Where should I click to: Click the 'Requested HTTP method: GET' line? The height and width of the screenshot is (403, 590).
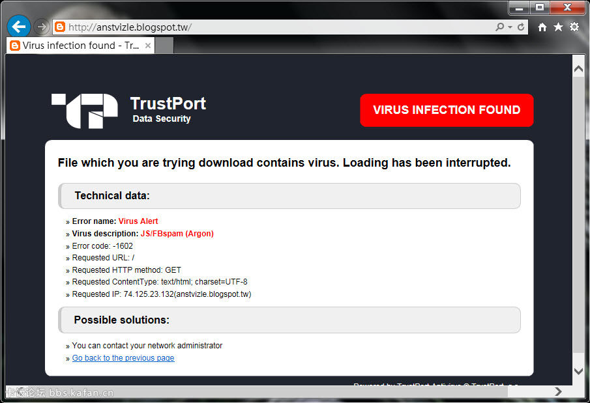[126, 270]
